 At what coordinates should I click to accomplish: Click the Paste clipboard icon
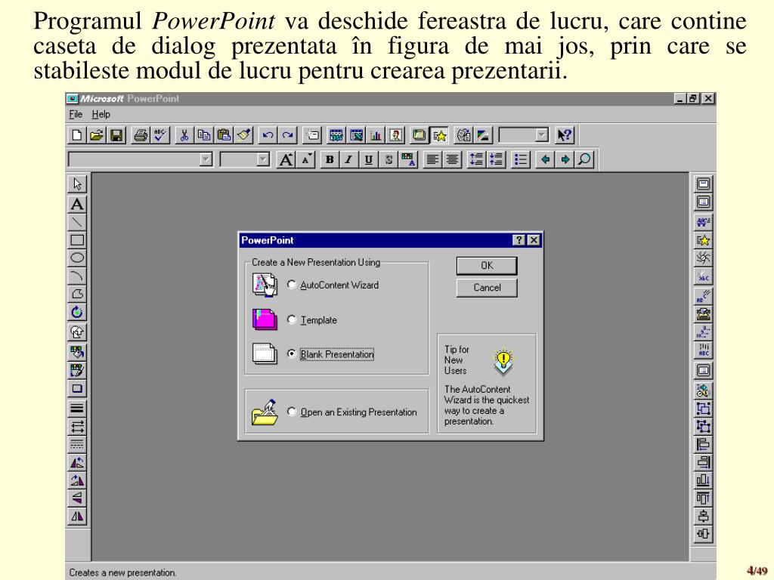point(224,135)
